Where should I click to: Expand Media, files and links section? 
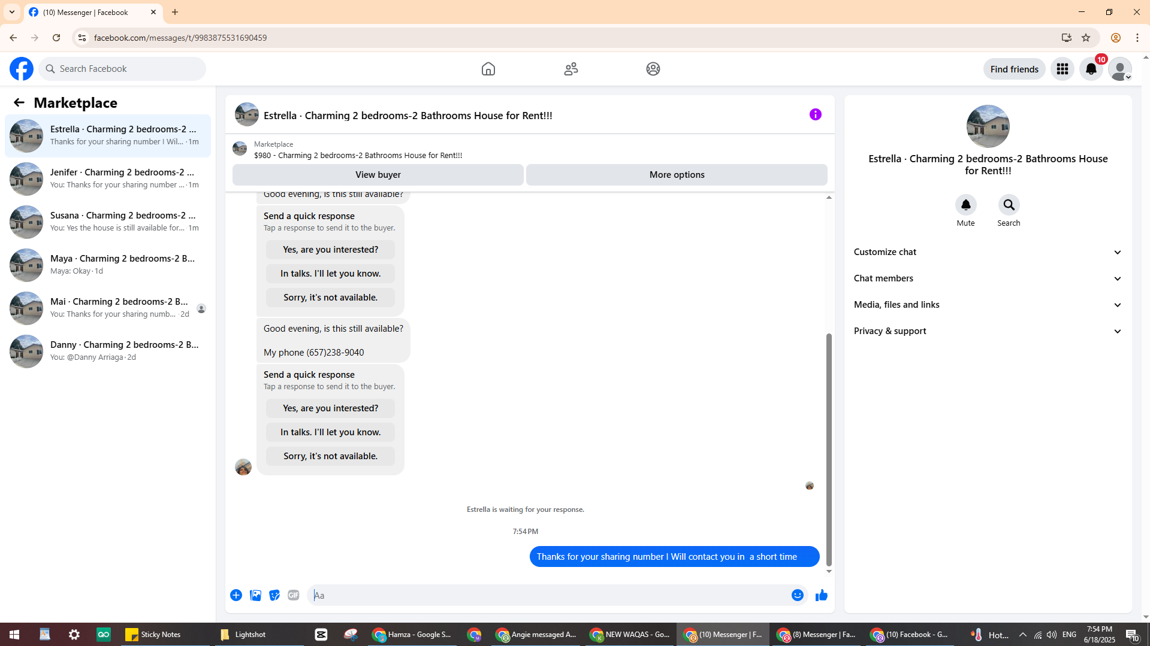[988, 305]
